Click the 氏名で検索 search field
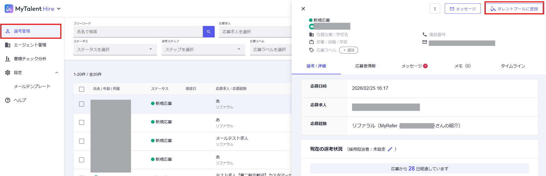The image size is (546, 176). (x=138, y=32)
